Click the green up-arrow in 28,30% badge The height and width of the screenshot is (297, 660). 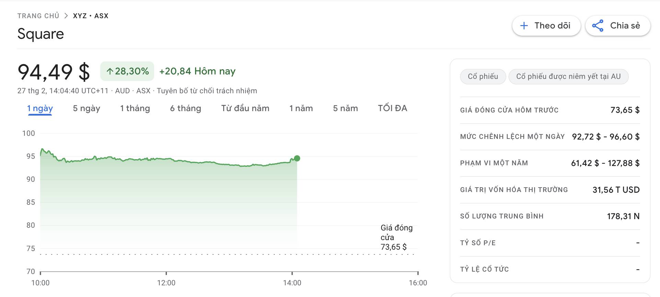tap(110, 71)
